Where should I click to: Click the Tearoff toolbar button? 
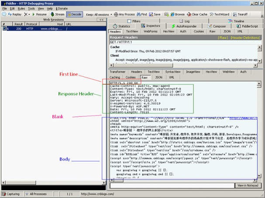click(240, 14)
